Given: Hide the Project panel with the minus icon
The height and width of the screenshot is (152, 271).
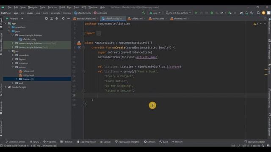Looking at the screenshot, I should point(69,19).
